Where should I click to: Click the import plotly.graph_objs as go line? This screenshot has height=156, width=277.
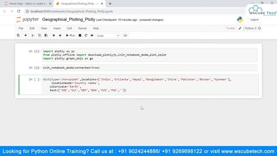click(x=68, y=58)
